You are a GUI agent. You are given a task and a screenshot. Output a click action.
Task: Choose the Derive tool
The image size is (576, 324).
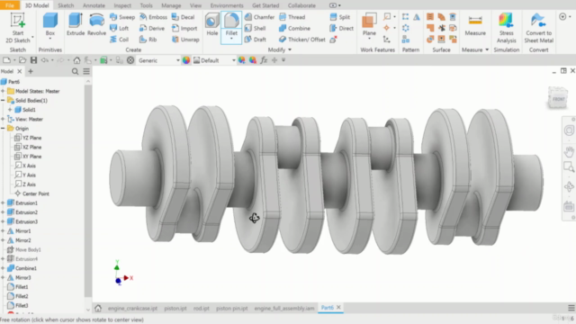tap(152, 28)
